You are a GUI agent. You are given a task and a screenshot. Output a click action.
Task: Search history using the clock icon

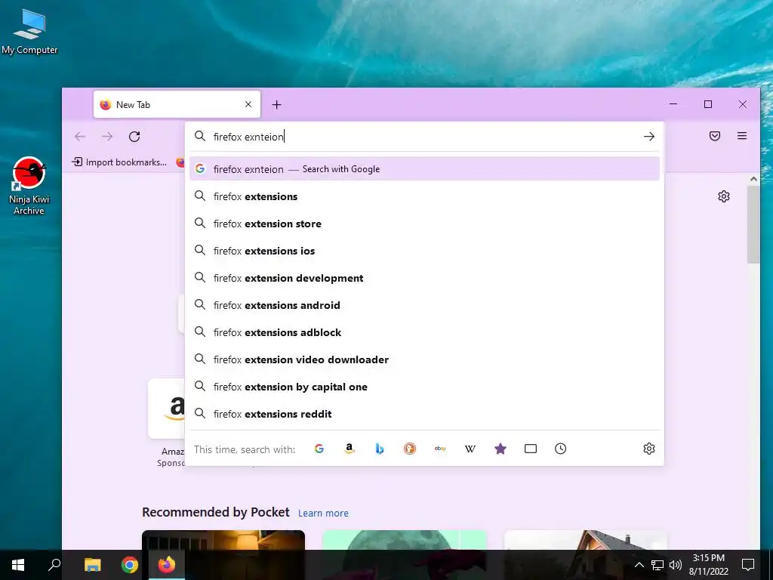[561, 449]
